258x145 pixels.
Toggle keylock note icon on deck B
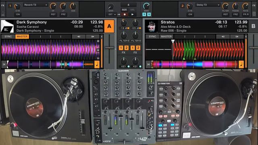pos(241,64)
